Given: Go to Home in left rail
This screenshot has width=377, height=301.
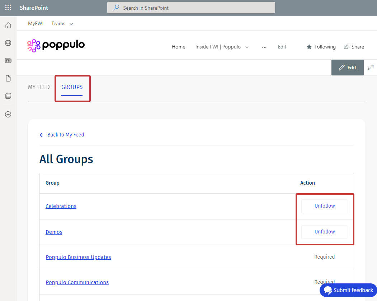Looking at the screenshot, I should tap(8, 26).
